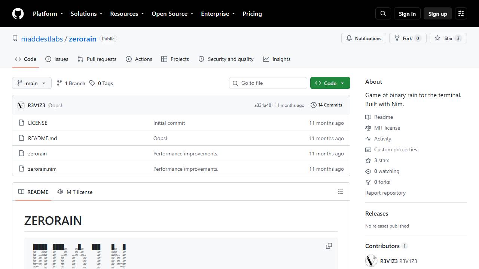Open the Projects tab
Viewport: 479px width, 269px height.
coord(175,59)
